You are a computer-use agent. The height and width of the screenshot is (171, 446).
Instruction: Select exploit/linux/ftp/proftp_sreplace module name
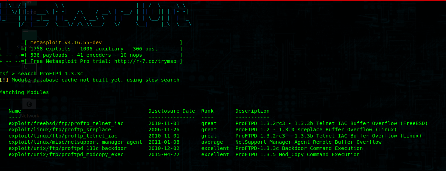[60, 130]
